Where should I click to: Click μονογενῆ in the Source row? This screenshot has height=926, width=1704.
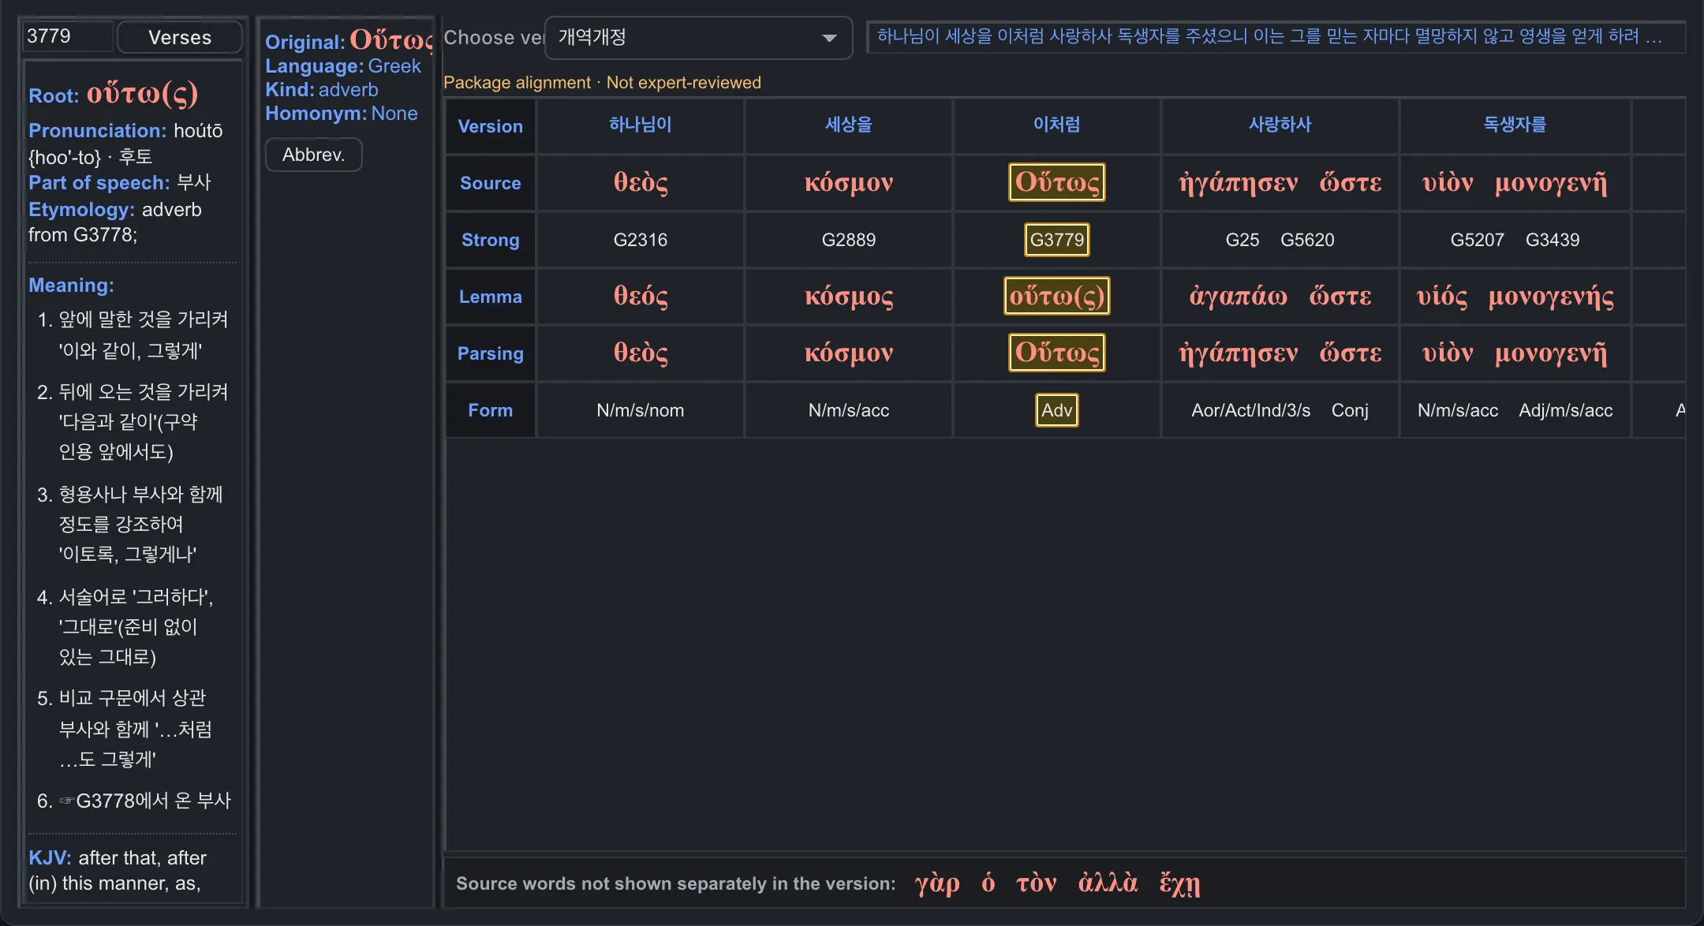[1551, 182]
